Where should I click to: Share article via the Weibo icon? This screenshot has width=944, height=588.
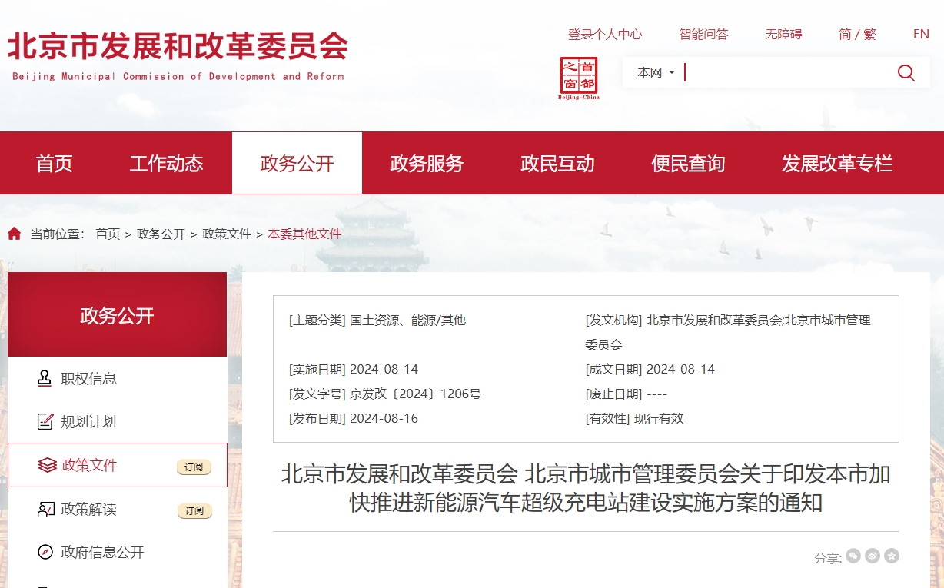(x=872, y=555)
